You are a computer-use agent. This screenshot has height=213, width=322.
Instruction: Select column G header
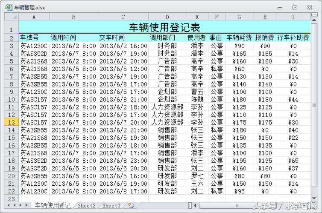click(x=240, y=17)
